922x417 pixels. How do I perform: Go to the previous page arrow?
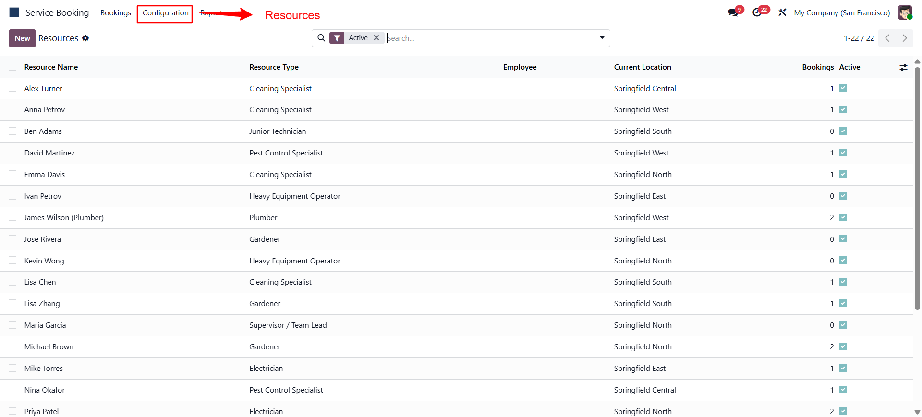tap(887, 38)
